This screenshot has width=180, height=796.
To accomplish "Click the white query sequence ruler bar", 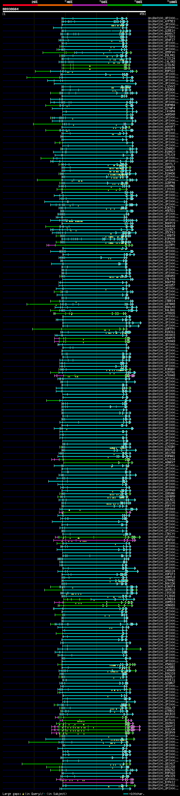I will point(74,11).
